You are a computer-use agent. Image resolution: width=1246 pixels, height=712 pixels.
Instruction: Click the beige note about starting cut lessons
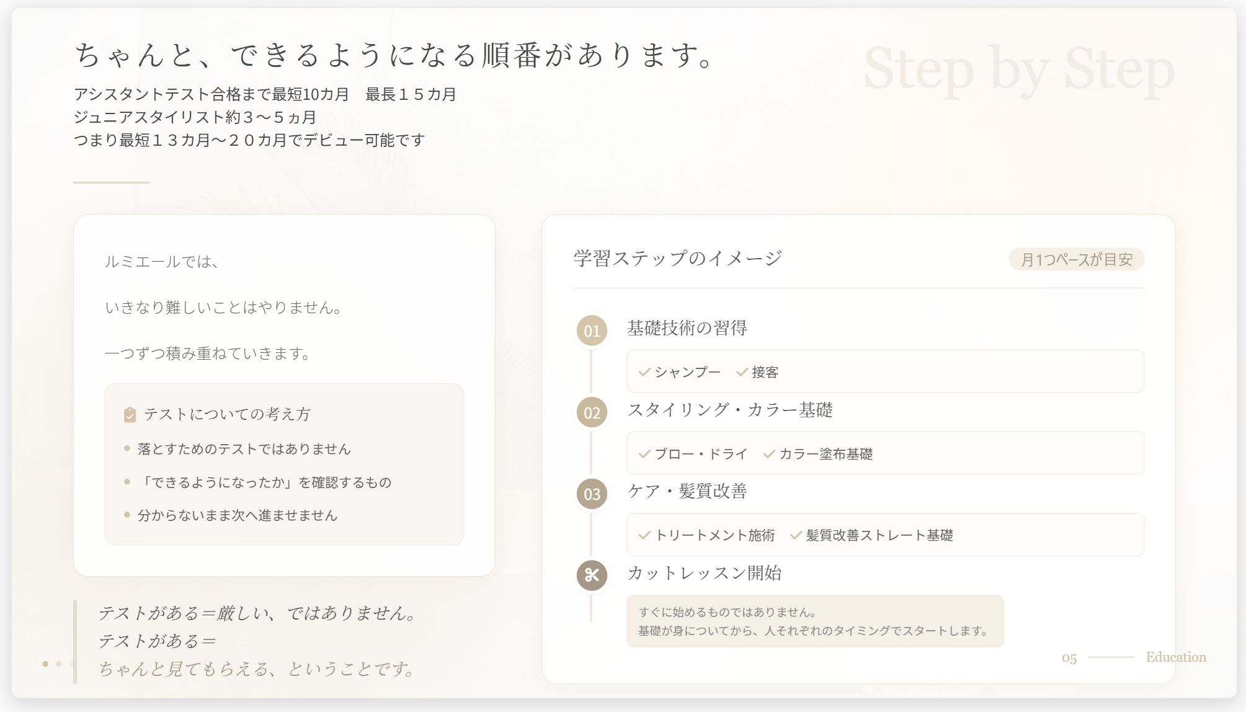point(814,621)
